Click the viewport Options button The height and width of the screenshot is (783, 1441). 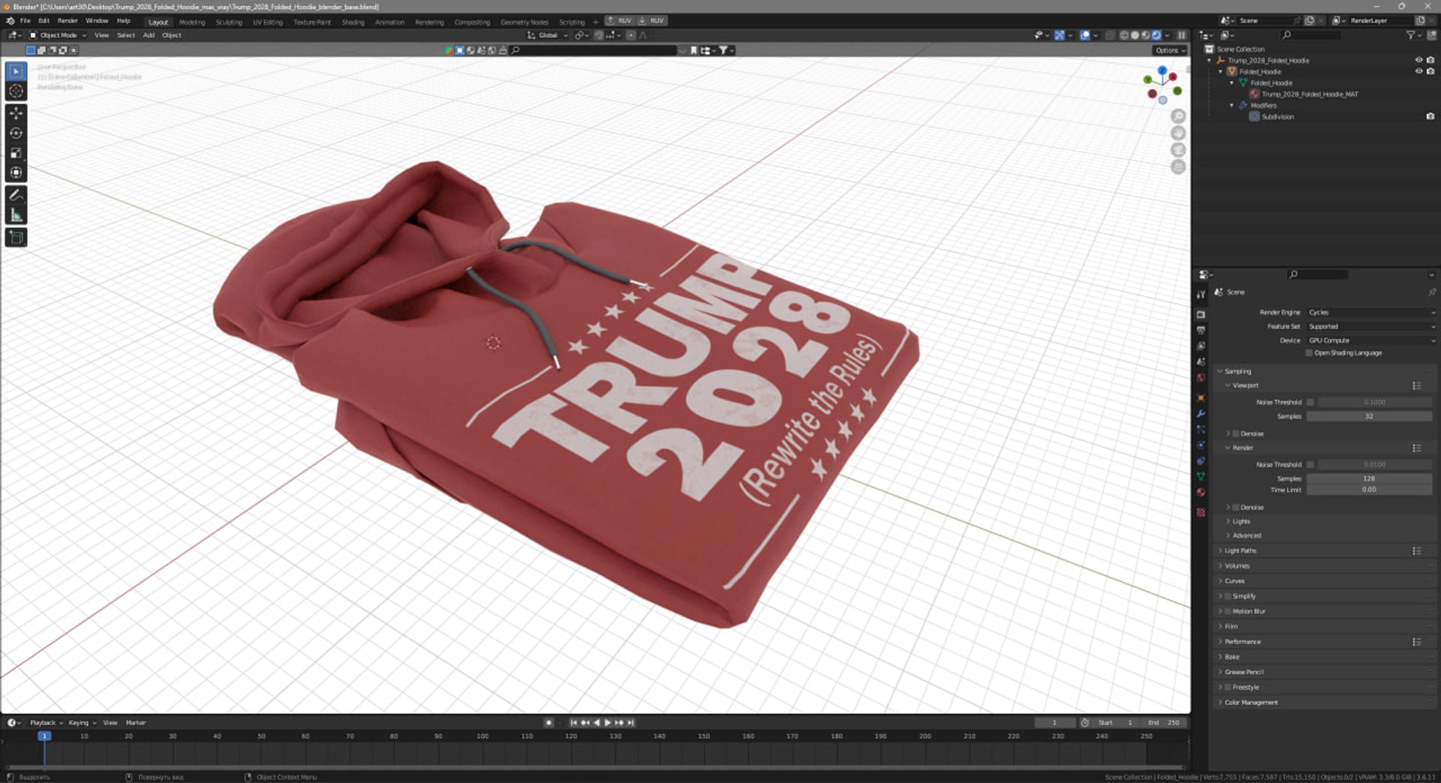click(1170, 50)
